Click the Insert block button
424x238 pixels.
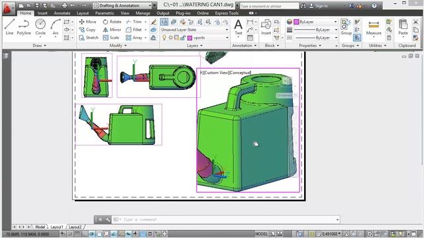pos(266,27)
